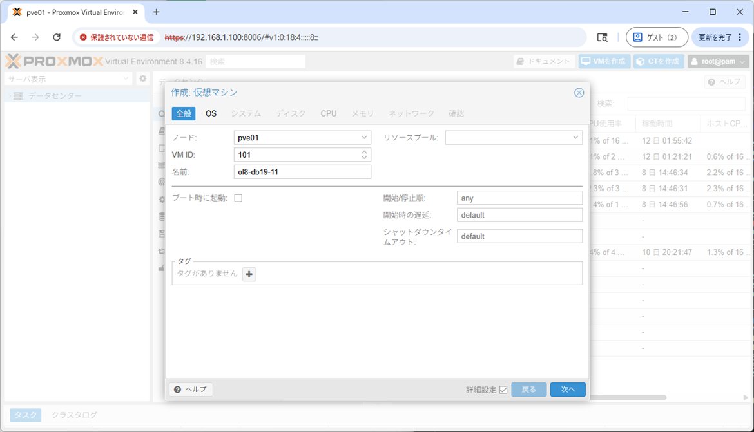
Task: Click the browser reload icon
Action: point(57,37)
